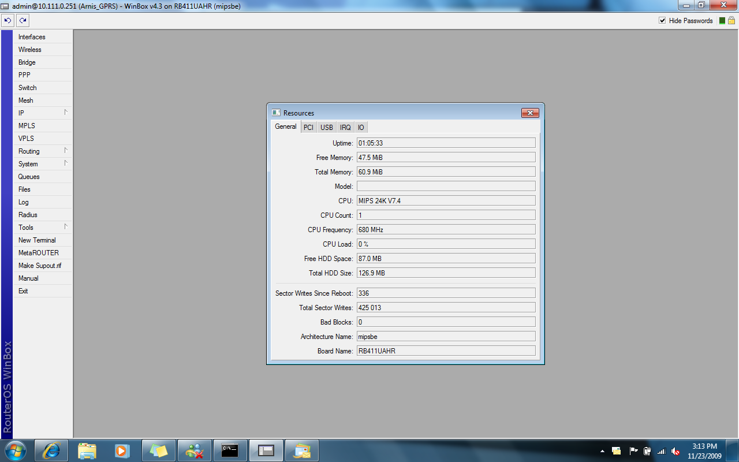
Task: Click the Total Memory field 60.9 MiB
Action: click(x=446, y=172)
